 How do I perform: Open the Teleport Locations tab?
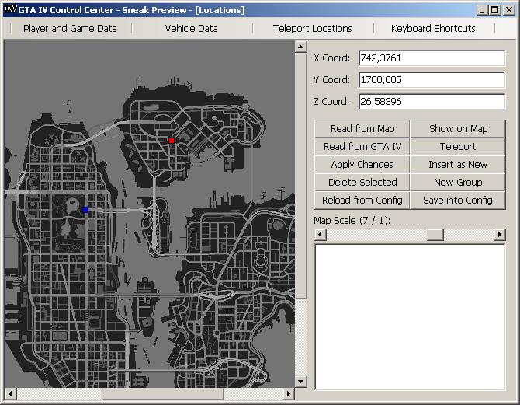[x=313, y=29]
